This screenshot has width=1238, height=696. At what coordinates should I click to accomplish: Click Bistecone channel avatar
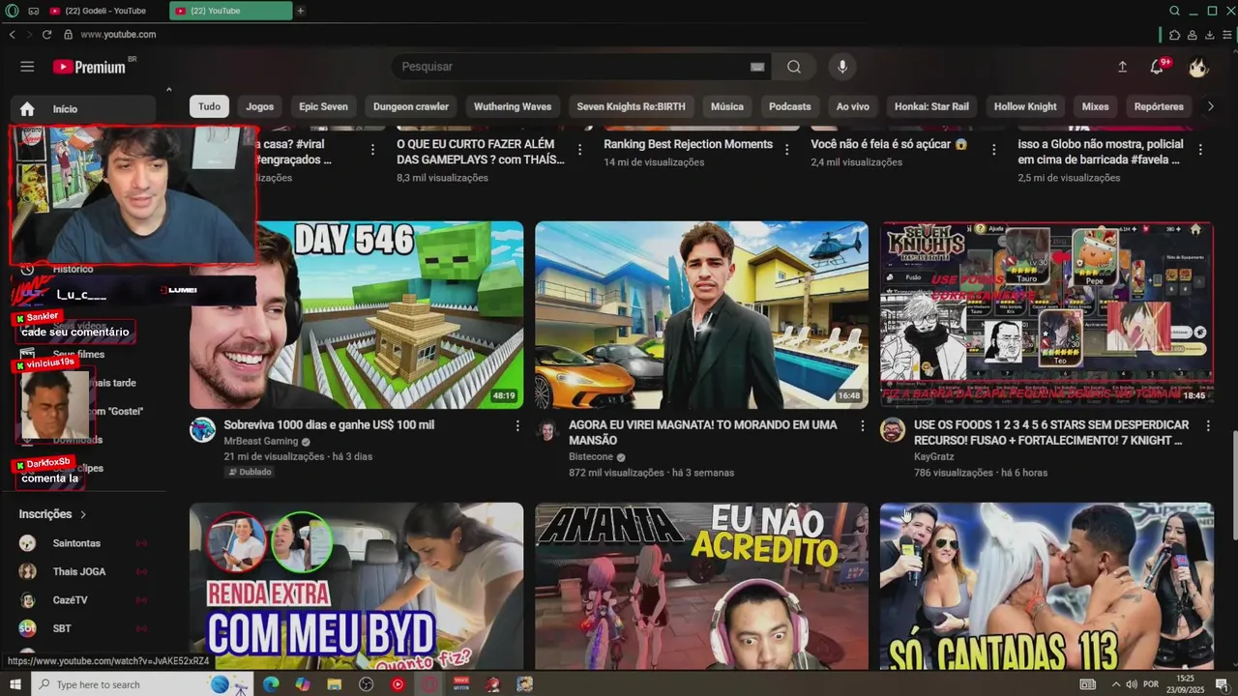(547, 430)
